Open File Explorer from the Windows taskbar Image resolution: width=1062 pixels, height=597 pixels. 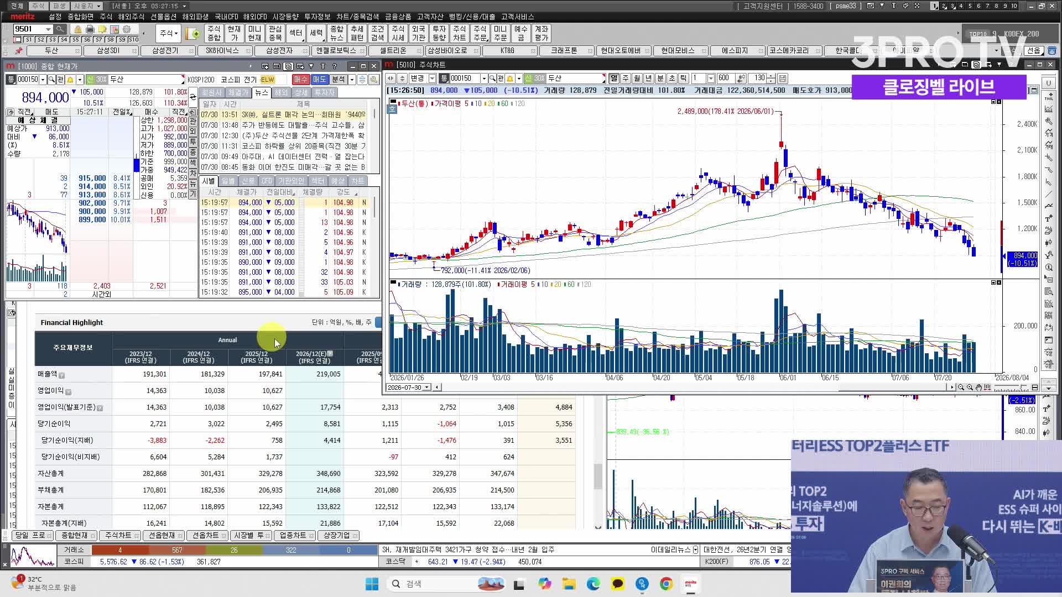(x=569, y=584)
